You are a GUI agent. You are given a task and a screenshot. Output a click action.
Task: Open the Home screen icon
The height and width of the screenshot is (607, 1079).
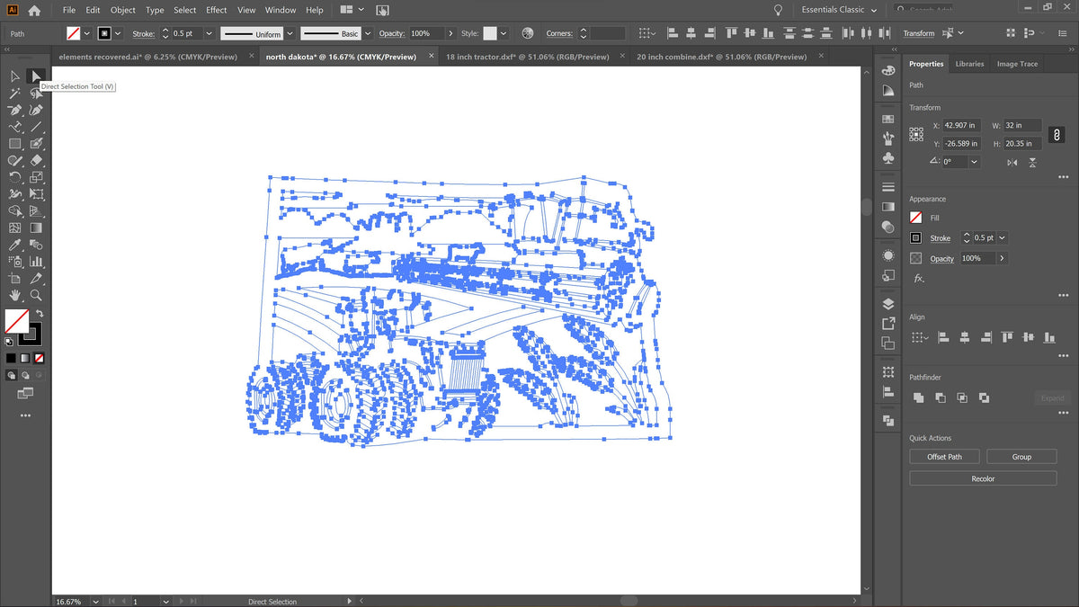(x=34, y=10)
